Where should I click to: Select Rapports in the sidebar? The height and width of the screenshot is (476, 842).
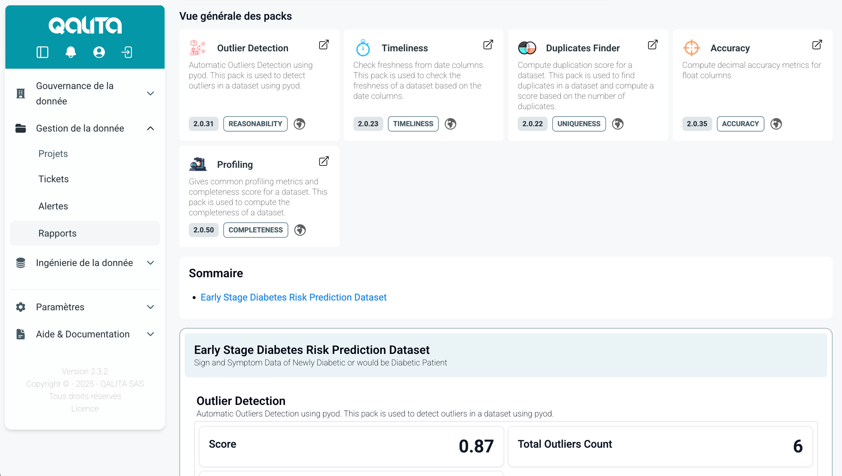pyautogui.click(x=57, y=234)
